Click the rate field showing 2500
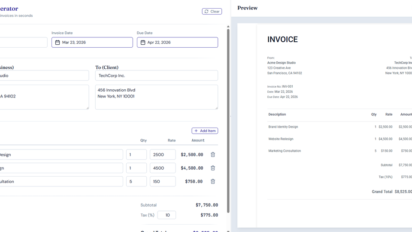The image size is (412, 232). 163,155
